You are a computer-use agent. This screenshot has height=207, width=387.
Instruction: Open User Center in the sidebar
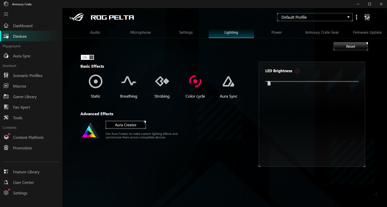[x=31, y=182]
